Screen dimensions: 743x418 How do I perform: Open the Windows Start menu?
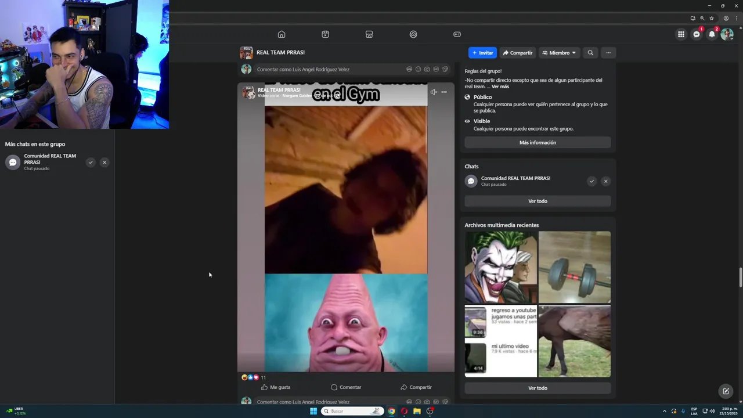pos(313,411)
